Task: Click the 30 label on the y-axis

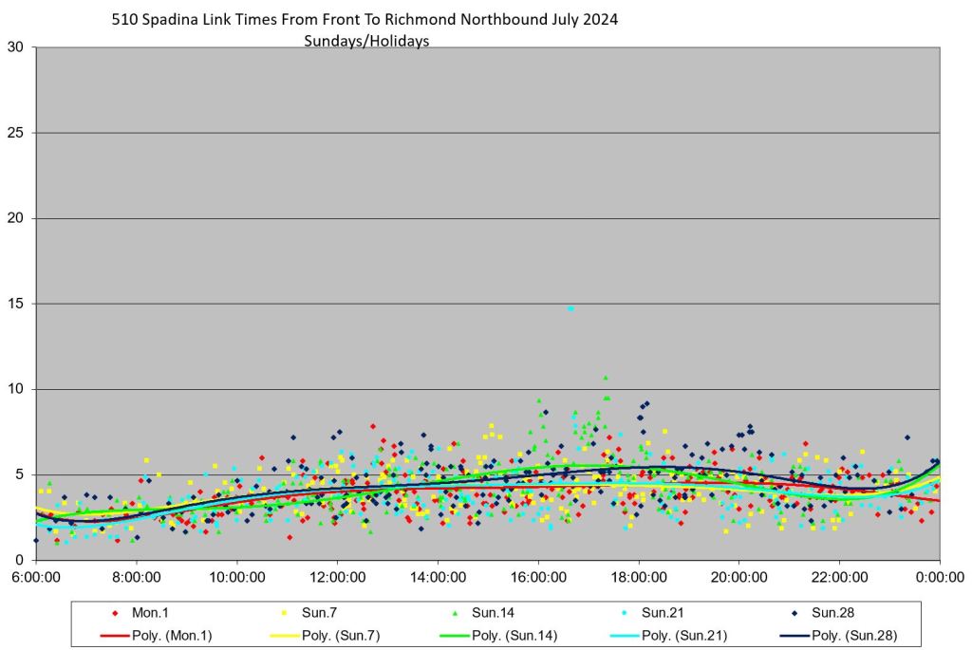Action: (x=15, y=47)
